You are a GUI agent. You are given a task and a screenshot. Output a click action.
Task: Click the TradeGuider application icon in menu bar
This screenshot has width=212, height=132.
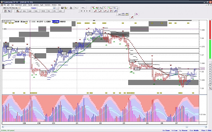[2, 5]
